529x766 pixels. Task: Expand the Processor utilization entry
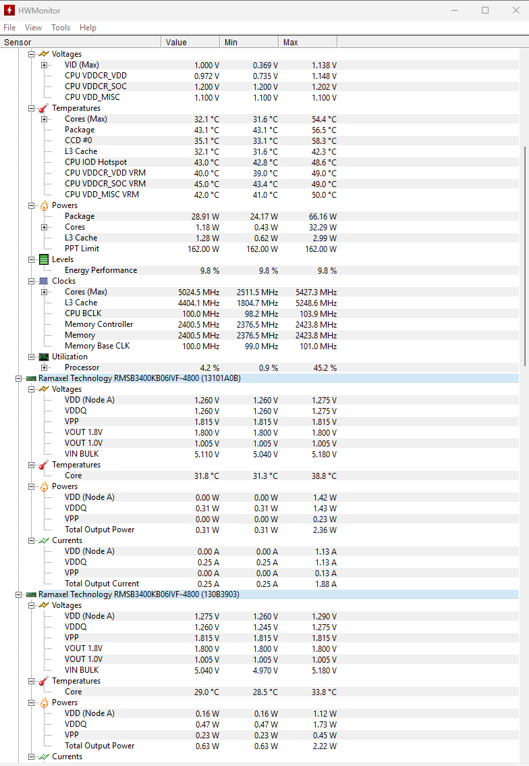44,367
